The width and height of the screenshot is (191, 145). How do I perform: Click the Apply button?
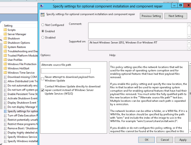[x=183, y=140]
